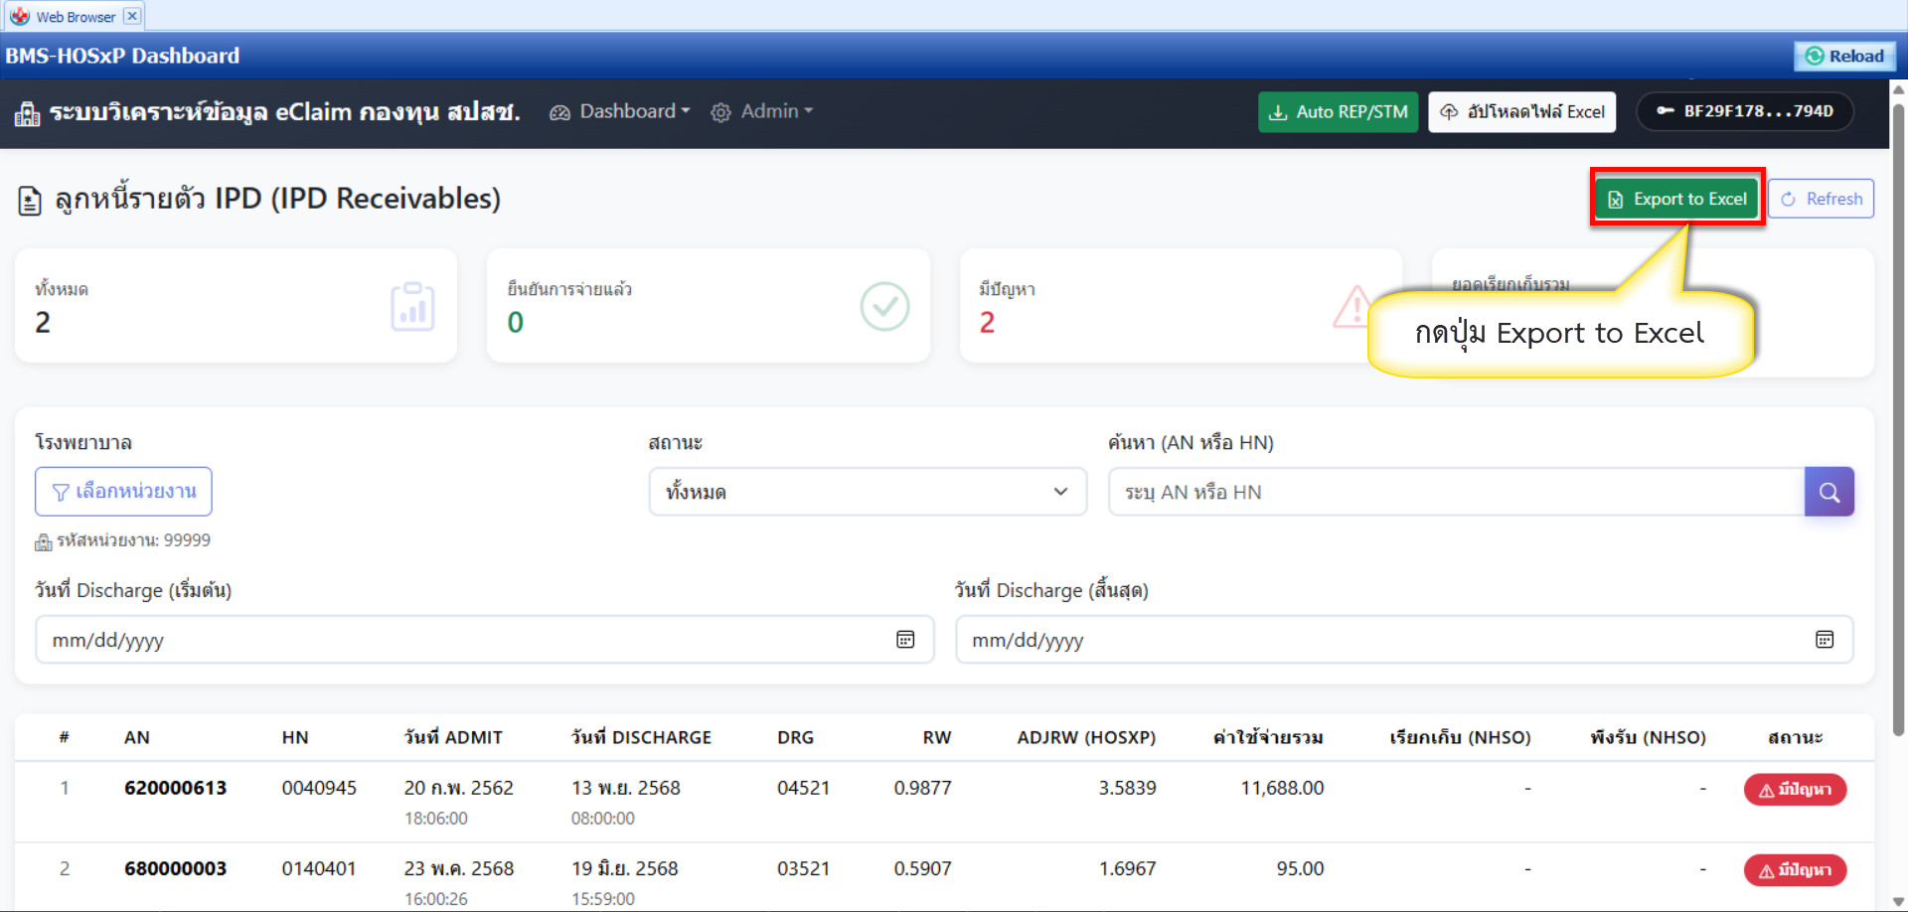The height and width of the screenshot is (912, 1908).
Task: Click the AN or HN search field
Action: tap(1456, 492)
